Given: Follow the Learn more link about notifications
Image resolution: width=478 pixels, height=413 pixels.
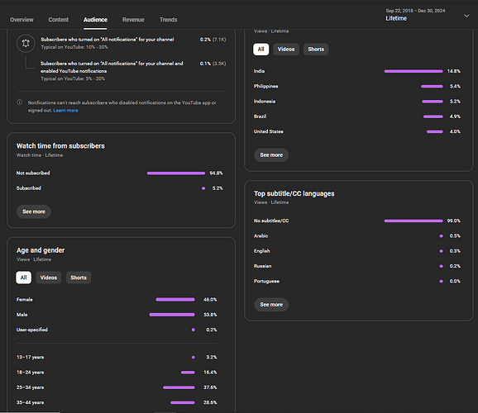Looking at the screenshot, I should click(x=66, y=110).
